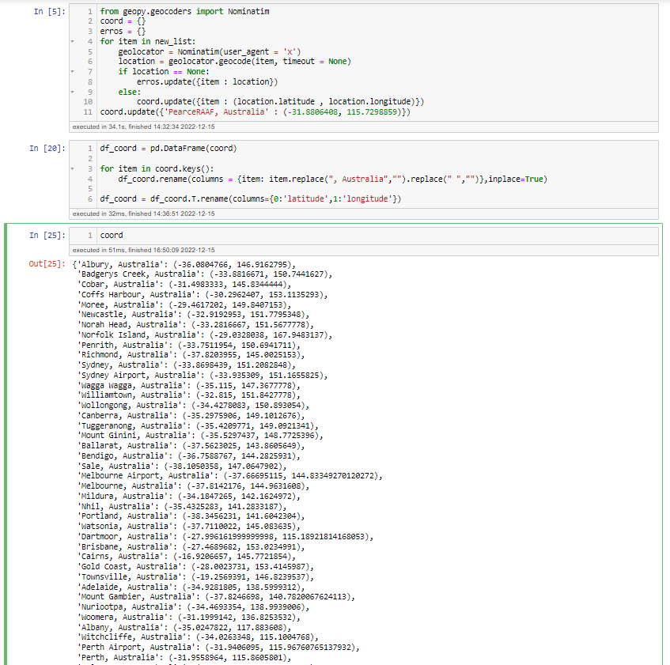Click the 'Mildura, Australia' output row
The width and height of the screenshot is (670, 665).
click(x=189, y=497)
